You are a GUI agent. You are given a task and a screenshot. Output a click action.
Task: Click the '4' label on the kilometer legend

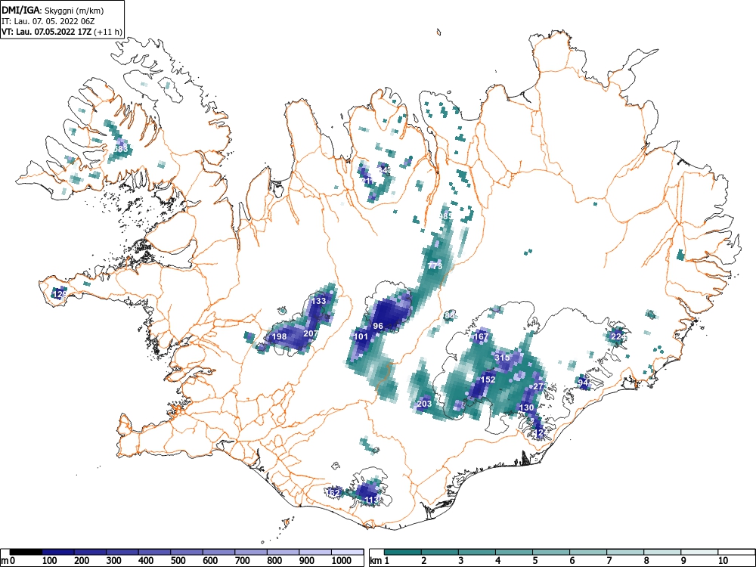497,561
